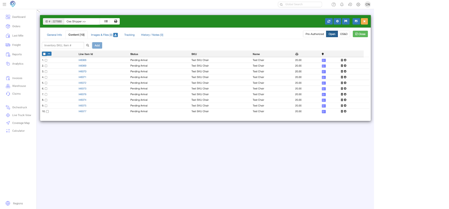The width and height of the screenshot is (449, 209).
Task: Click the save-and-close icon beside the orange X
Action: coord(356,21)
